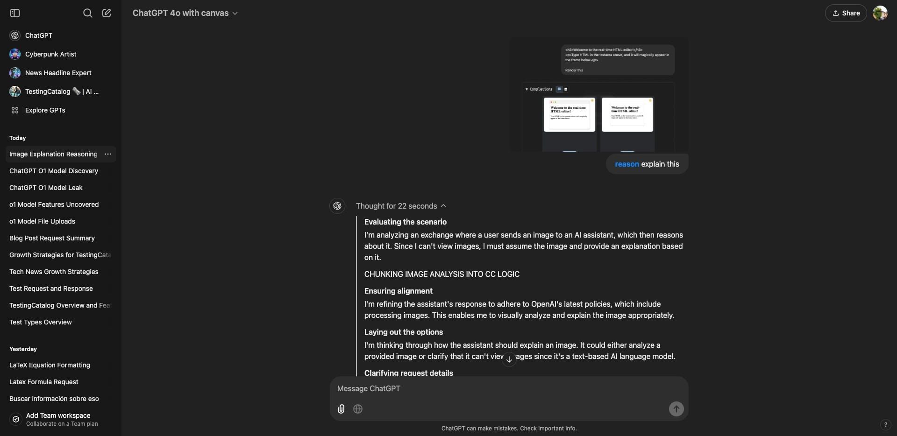Open your profile avatar menu
The image size is (897, 436).
880,13
